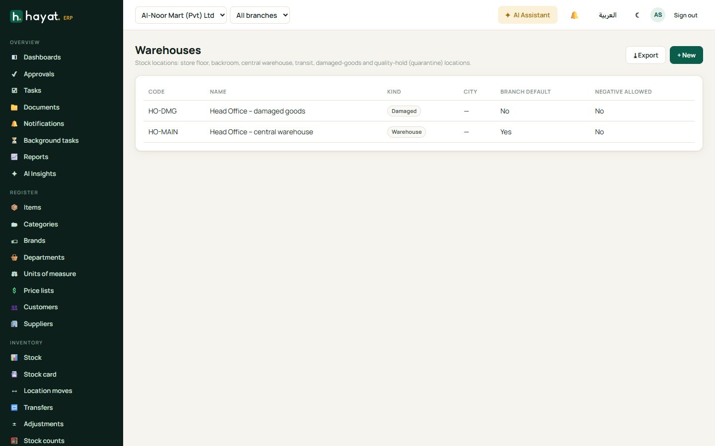Open Stock in the Inventory section
715x446 pixels.
click(32, 358)
